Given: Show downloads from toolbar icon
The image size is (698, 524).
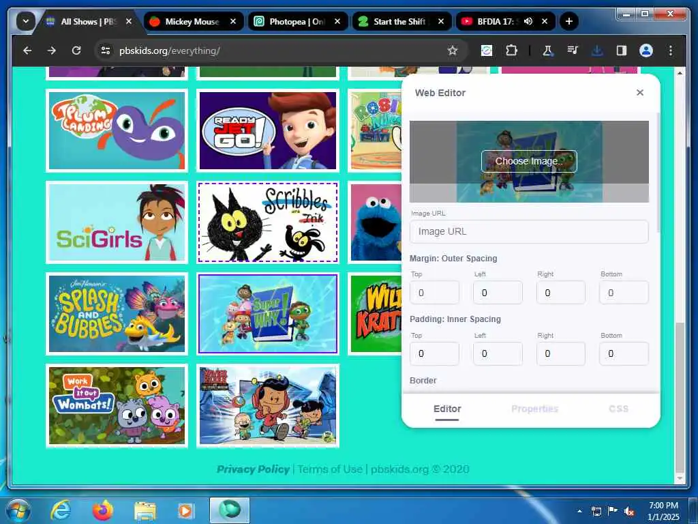Looking at the screenshot, I should tap(597, 50).
